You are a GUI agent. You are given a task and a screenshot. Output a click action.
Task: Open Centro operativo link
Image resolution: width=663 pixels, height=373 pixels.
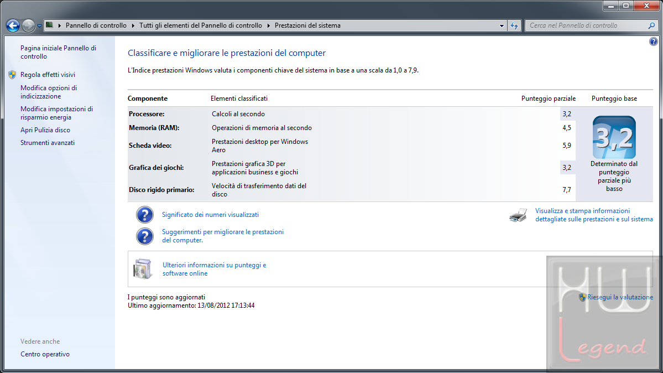click(45, 354)
